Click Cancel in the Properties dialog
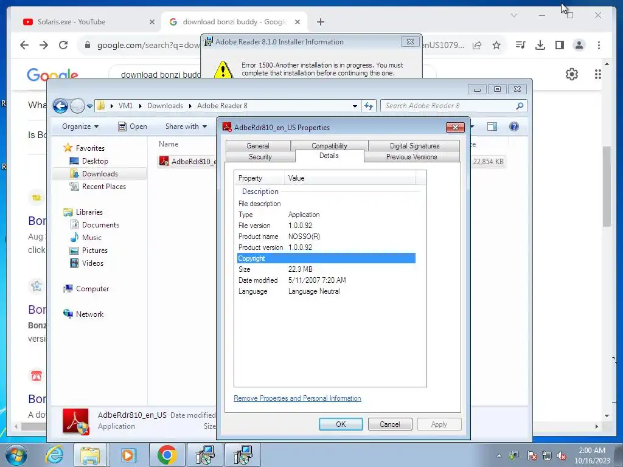 pyautogui.click(x=390, y=424)
